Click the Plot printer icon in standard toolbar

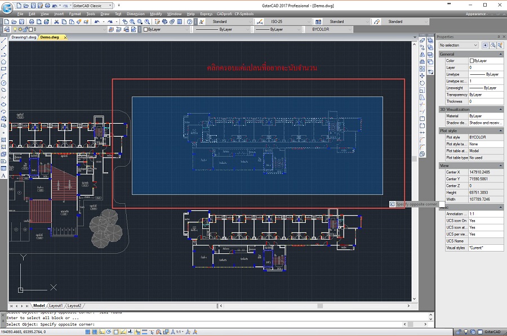point(32,21)
